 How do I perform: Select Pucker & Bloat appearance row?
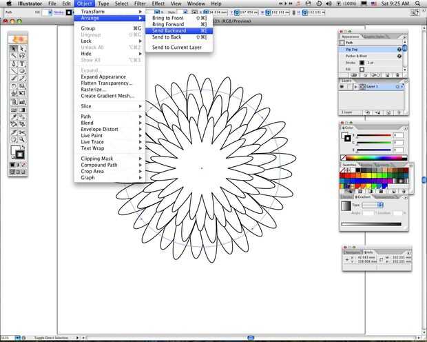click(x=371, y=56)
